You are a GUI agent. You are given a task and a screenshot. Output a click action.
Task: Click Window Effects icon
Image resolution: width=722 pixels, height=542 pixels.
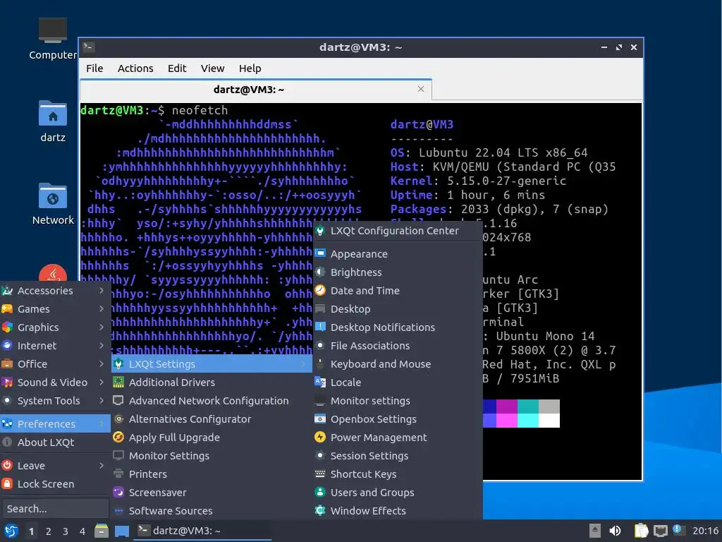click(x=320, y=510)
